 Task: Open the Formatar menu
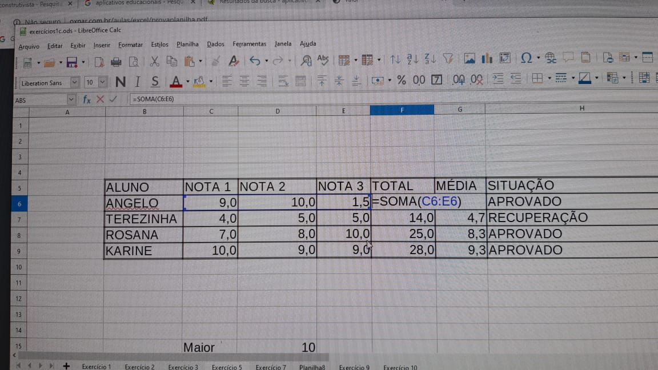[x=130, y=45]
